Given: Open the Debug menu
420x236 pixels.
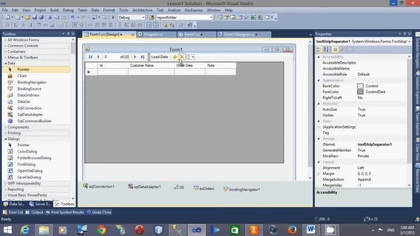Looking at the screenshot, I should (68, 10).
